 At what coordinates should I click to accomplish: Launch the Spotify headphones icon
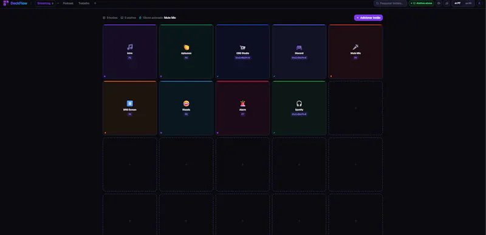299,103
